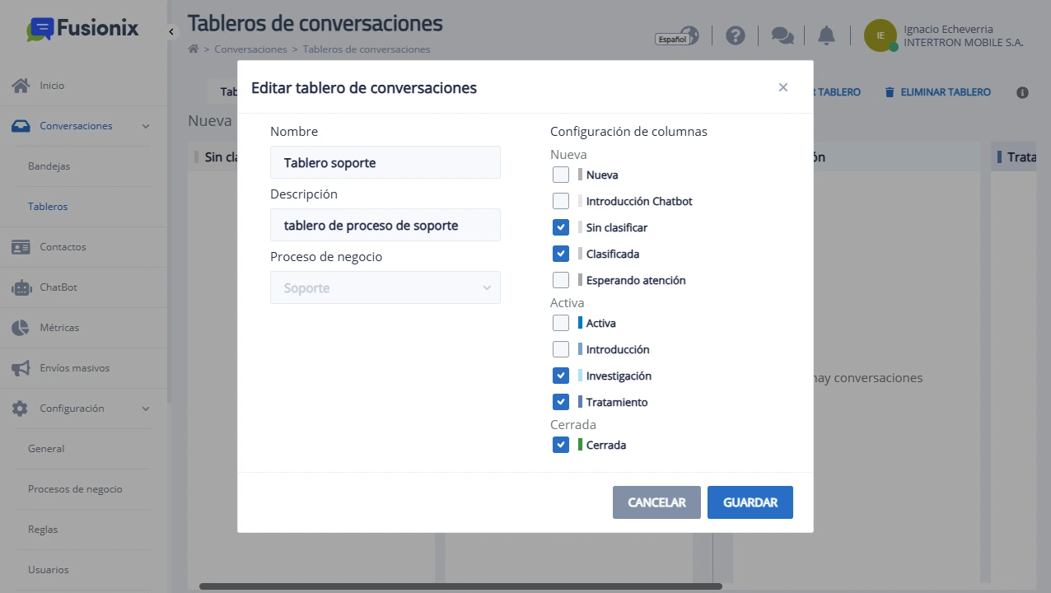Uncheck the Sin clasificar checkbox
1051x593 pixels.
click(561, 227)
